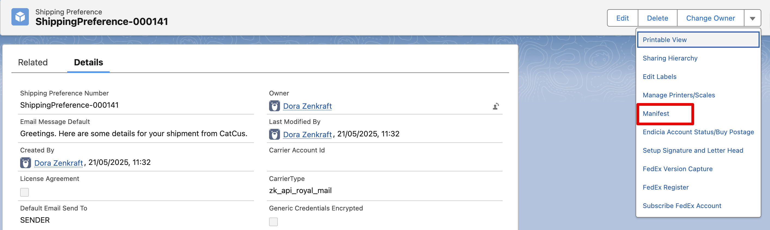770x230 pixels.
Task: Click Created By avatar icon
Action: pyautogui.click(x=25, y=163)
